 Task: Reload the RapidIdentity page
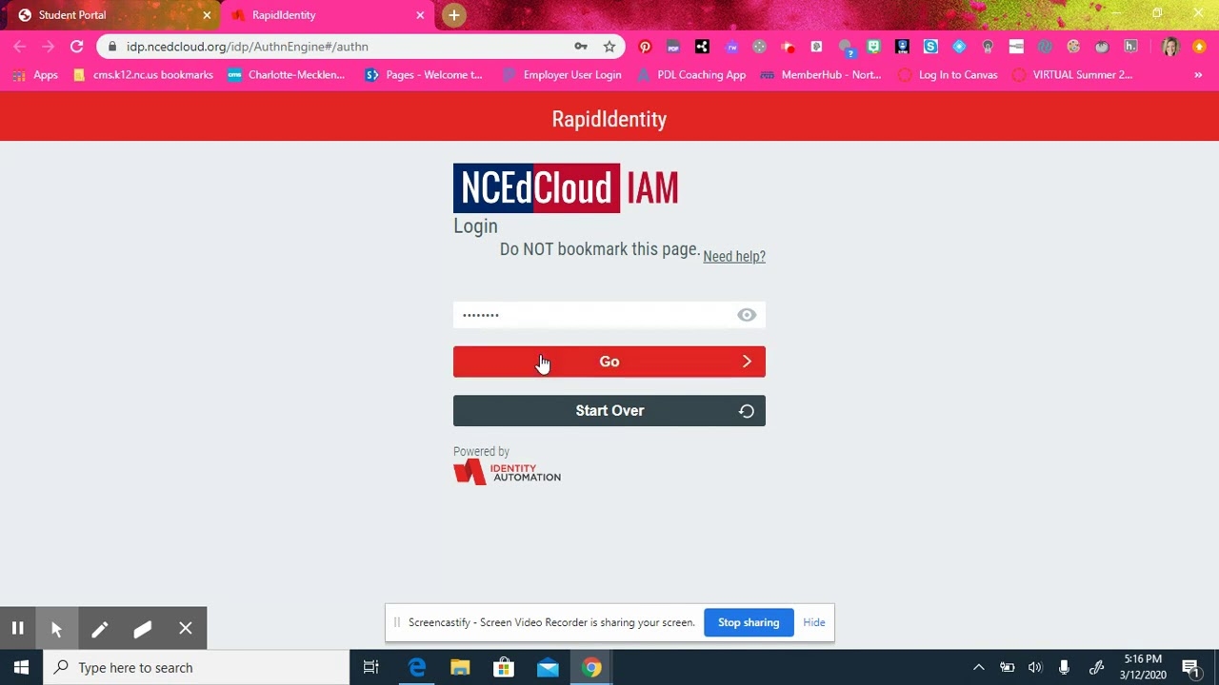point(76,46)
